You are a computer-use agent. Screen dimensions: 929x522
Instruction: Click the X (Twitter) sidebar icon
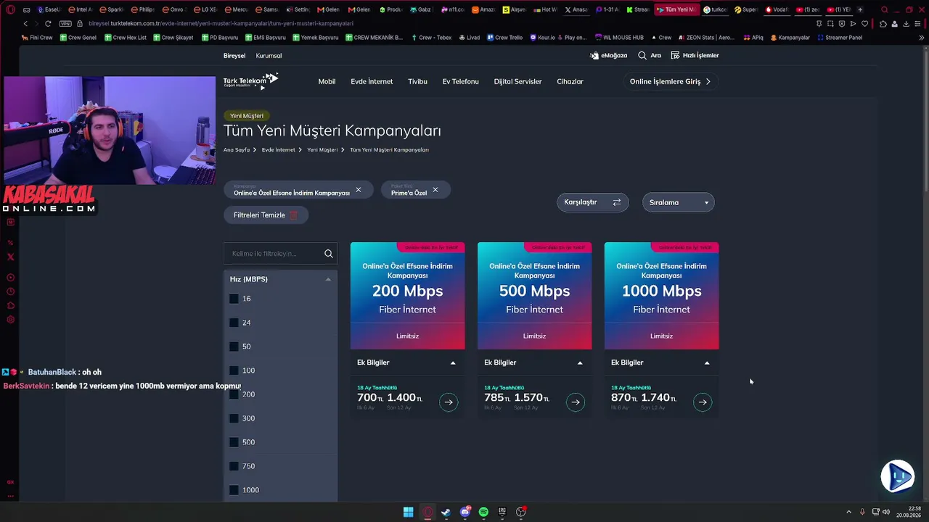pyautogui.click(x=10, y=257)
